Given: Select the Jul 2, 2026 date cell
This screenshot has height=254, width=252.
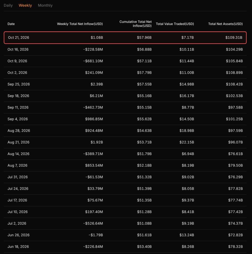Looking at the screenshot, I should [17, 224].
